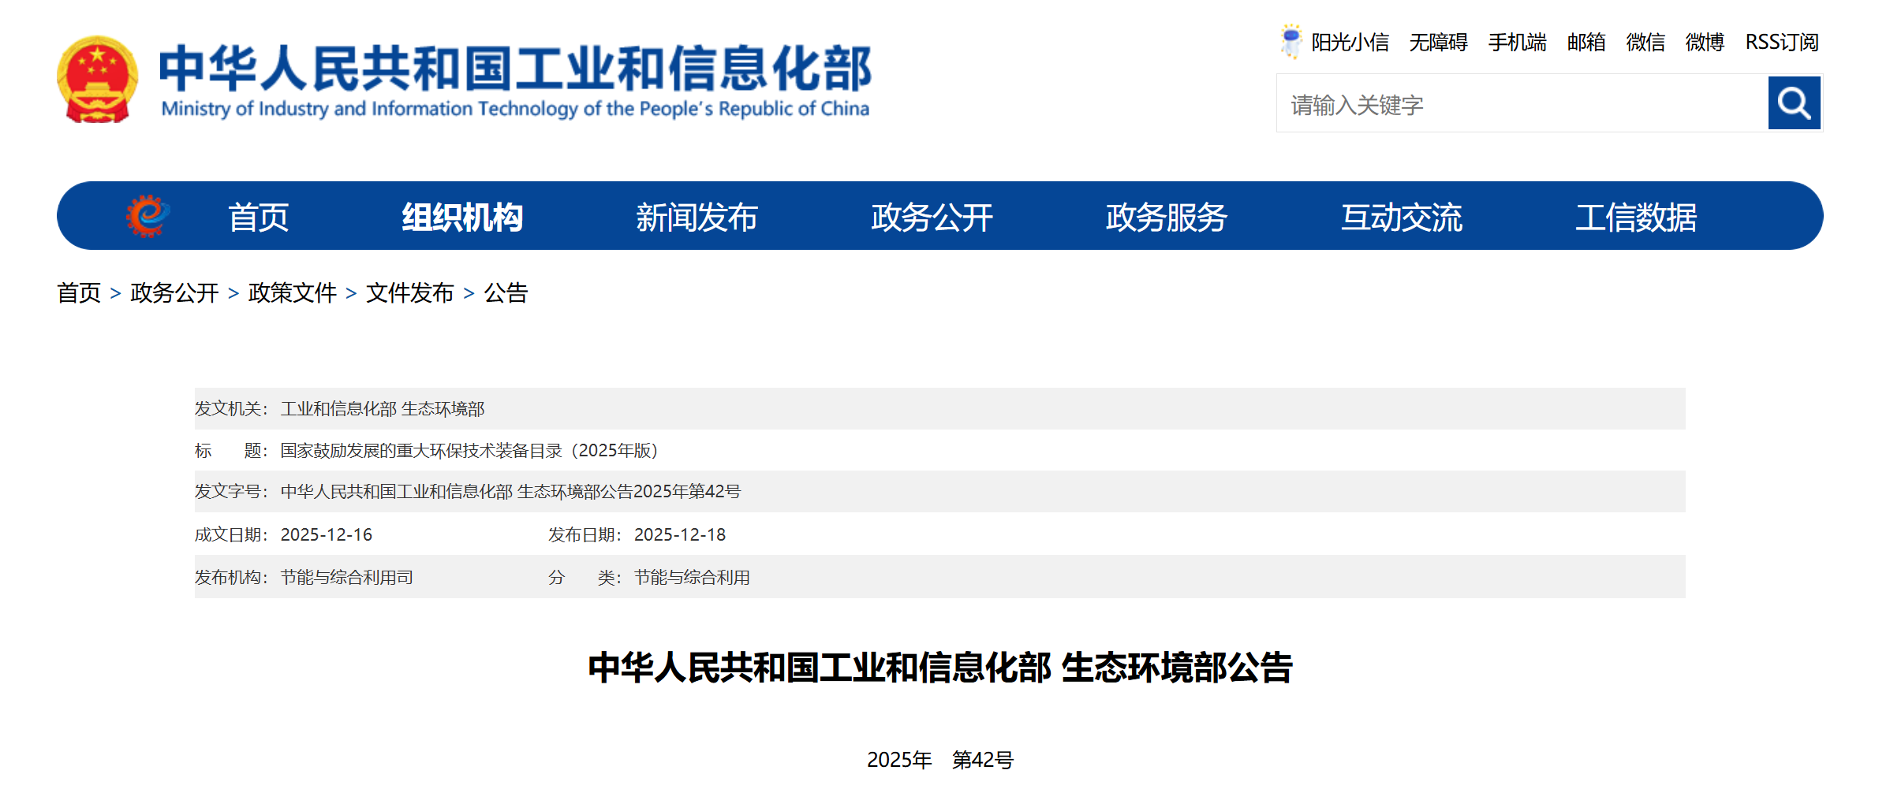Navigate to 互动交流 section
The image size is (1890, 785).
(x=1401, y=218)
